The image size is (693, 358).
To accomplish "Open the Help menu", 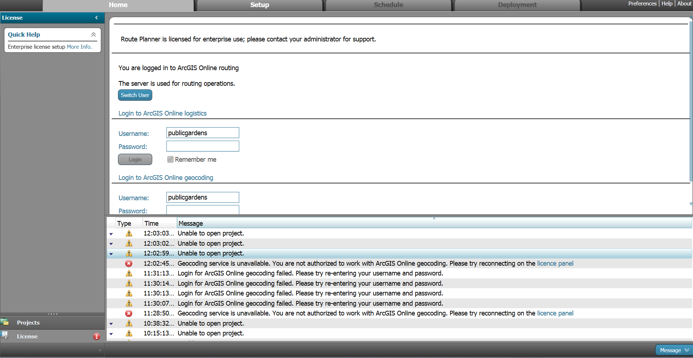I will (667, 4).
